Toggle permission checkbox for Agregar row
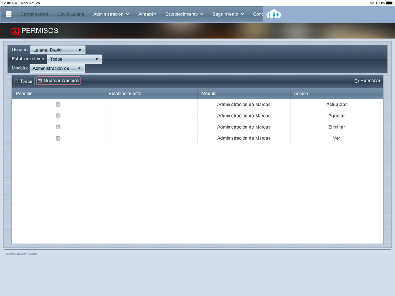The height and width of the screenshot is (296, 395). tap(58, 116)
